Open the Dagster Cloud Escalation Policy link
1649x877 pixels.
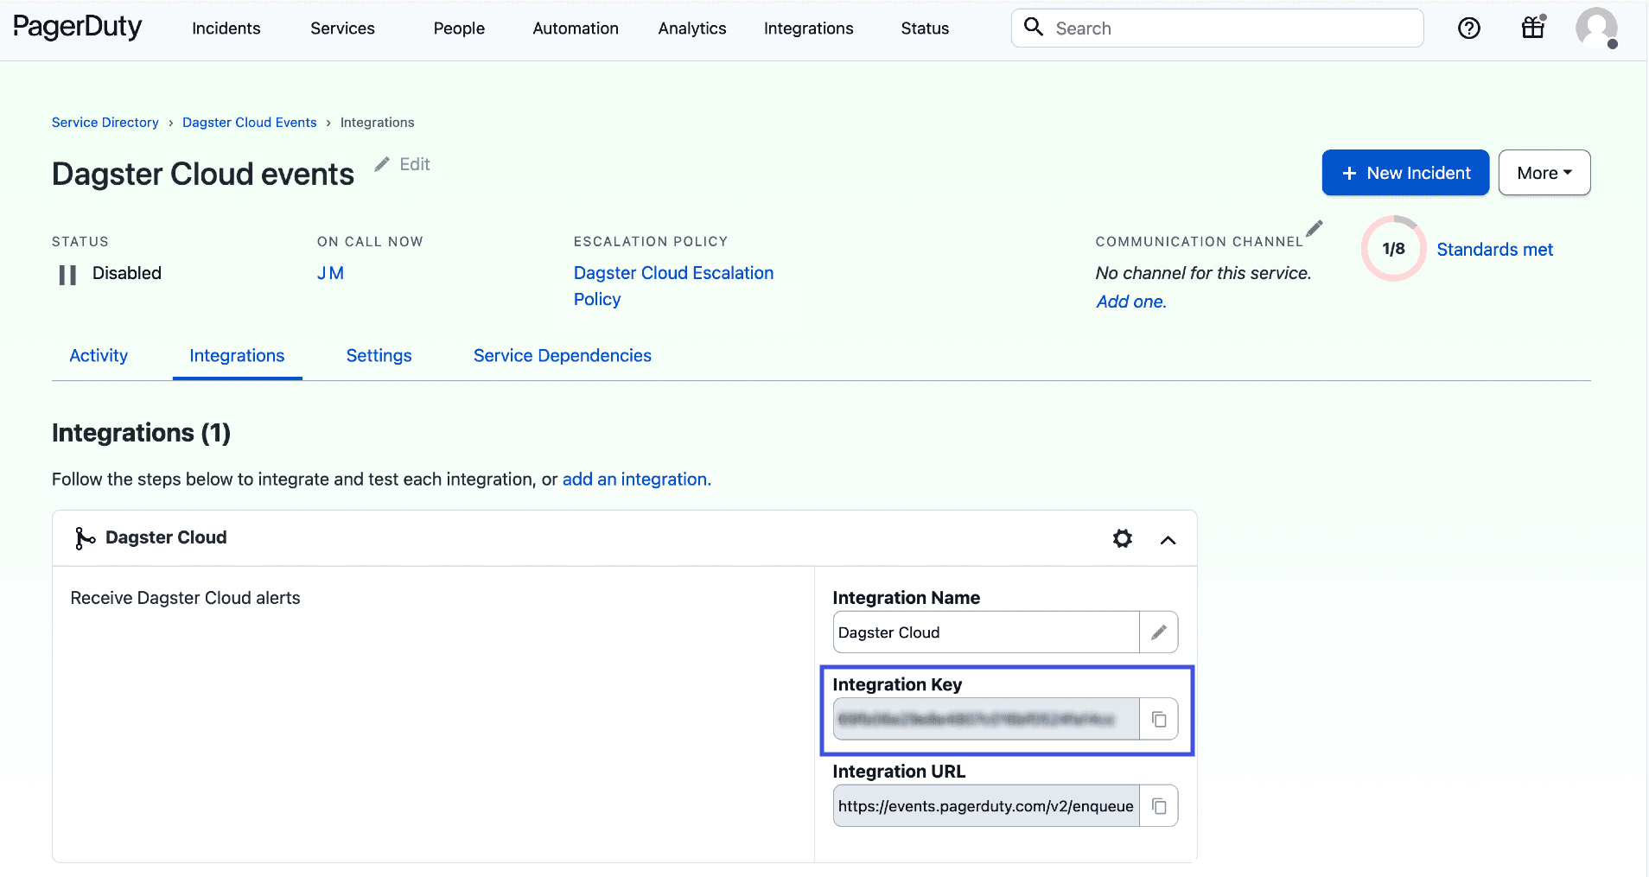[x=673, y=285]
